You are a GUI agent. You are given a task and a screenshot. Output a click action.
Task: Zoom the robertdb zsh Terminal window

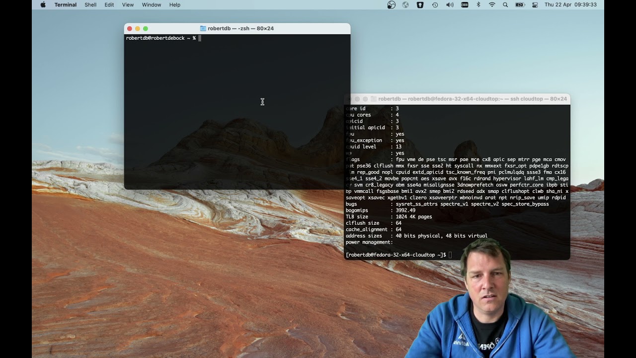pyautogui.click(x=146, y=29)
